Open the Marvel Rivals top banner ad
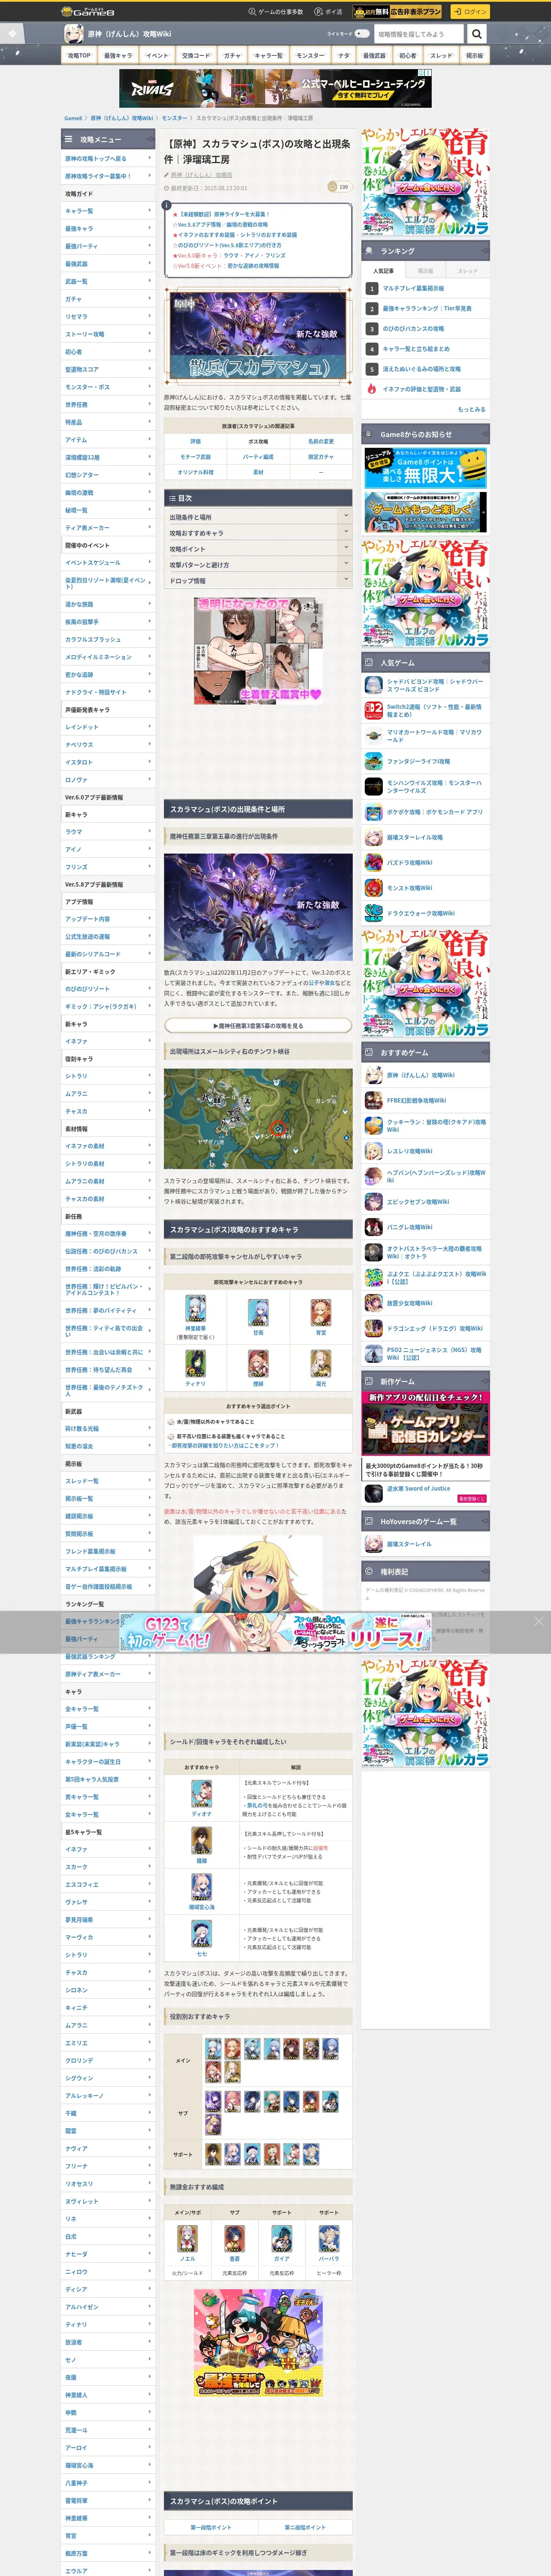Screen dimensions: 551x2576 pos(275,87)
